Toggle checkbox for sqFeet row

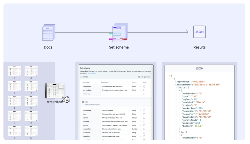(144, 118)
